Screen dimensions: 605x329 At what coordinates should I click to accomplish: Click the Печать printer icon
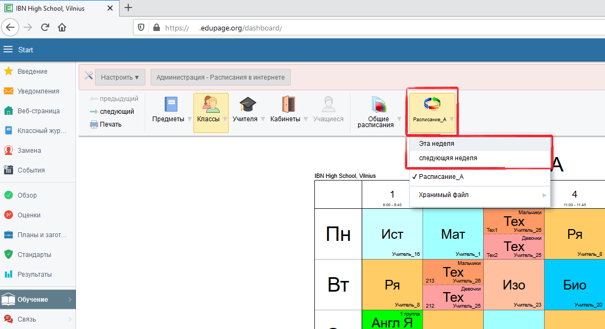(94, 124)
